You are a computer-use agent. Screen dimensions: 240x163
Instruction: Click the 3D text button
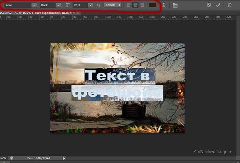tap(229, 5)
